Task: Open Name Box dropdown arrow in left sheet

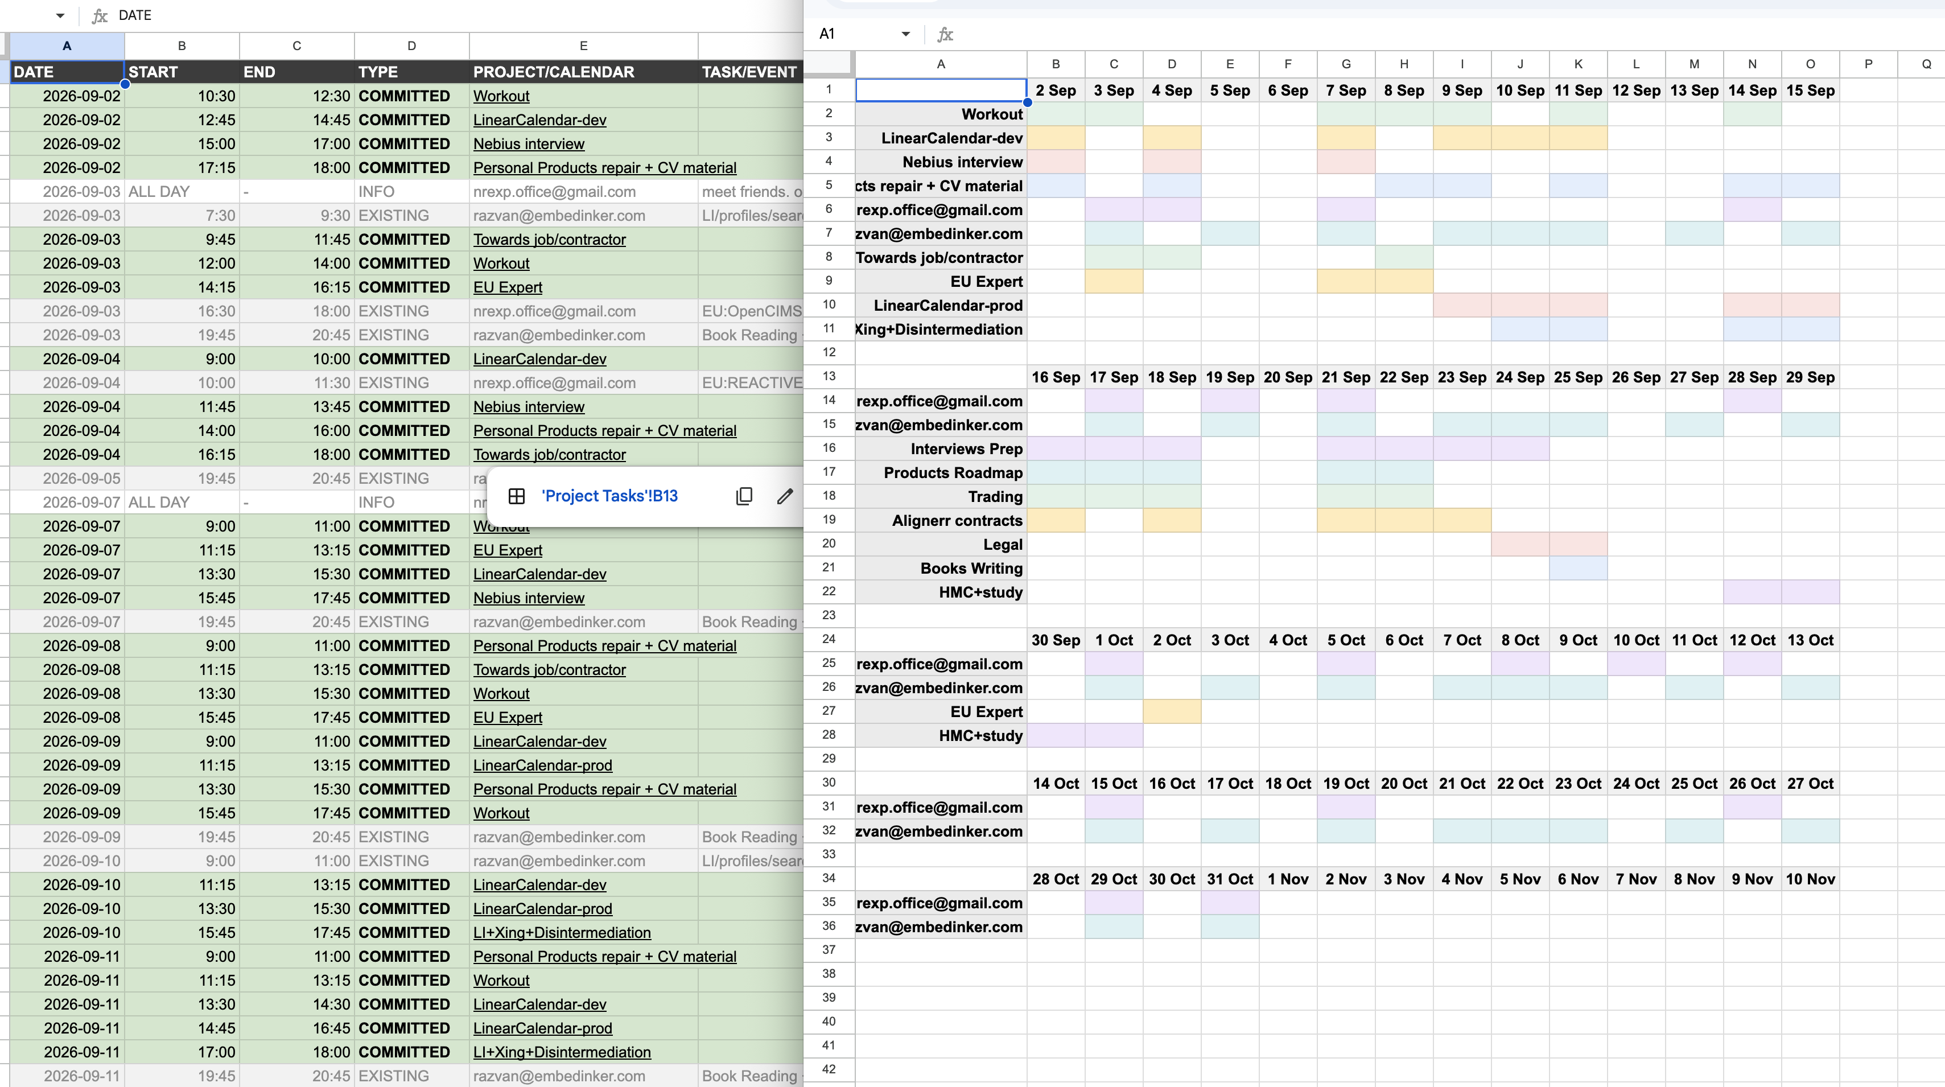Action: tap(60, 15)
